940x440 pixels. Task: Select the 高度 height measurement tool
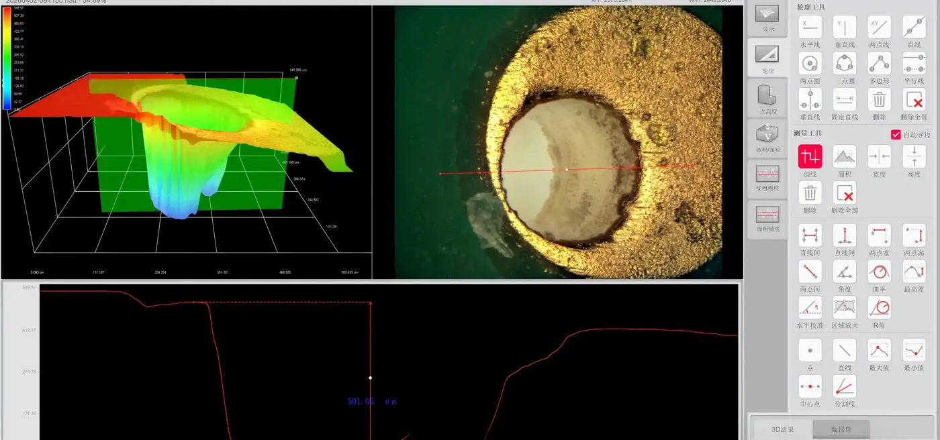(x=914, y=156)
